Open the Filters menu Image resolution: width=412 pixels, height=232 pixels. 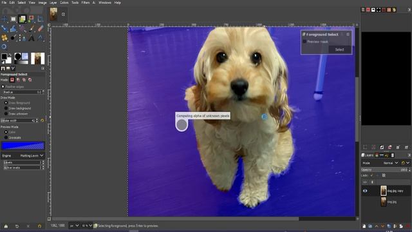[x=86, y=3]
